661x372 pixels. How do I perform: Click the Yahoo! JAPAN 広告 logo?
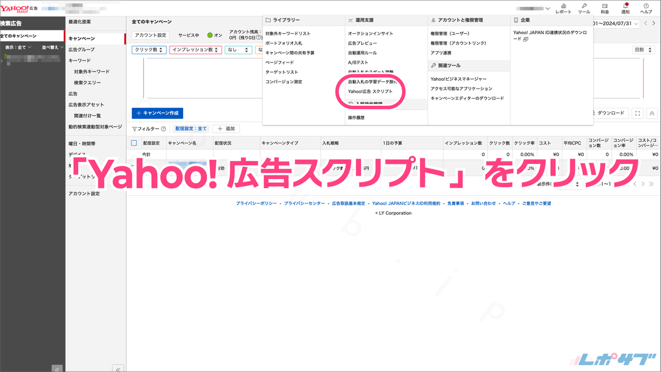click(19, 9)
